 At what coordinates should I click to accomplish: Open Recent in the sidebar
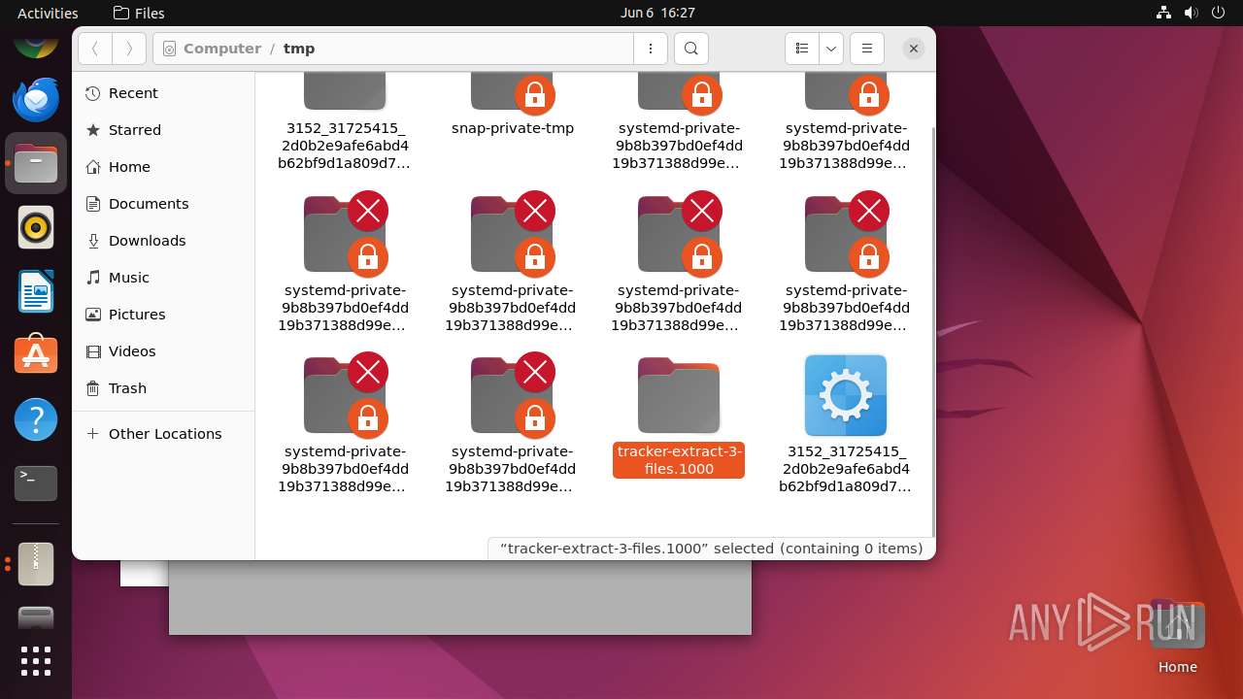pyautogui.click(x=163, y=93)
